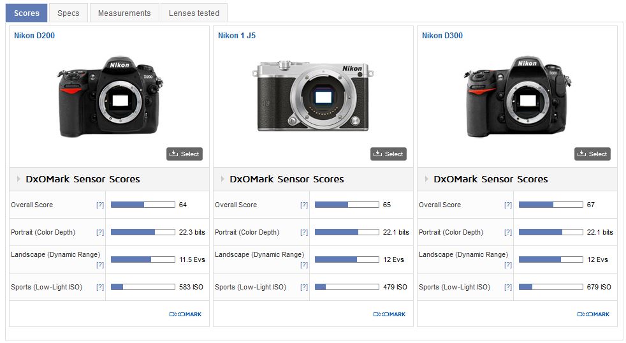Click the 1 J5 low-light value 479 ISO

pyautogui.click(x=395, y=287)
